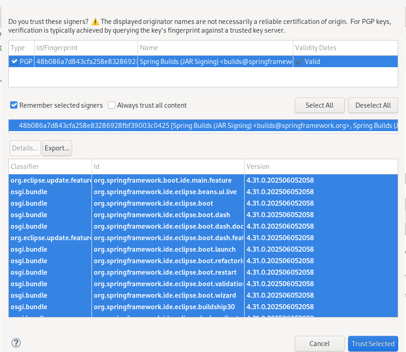Click the yellow warning triangle icon

[x=95, y=22]
